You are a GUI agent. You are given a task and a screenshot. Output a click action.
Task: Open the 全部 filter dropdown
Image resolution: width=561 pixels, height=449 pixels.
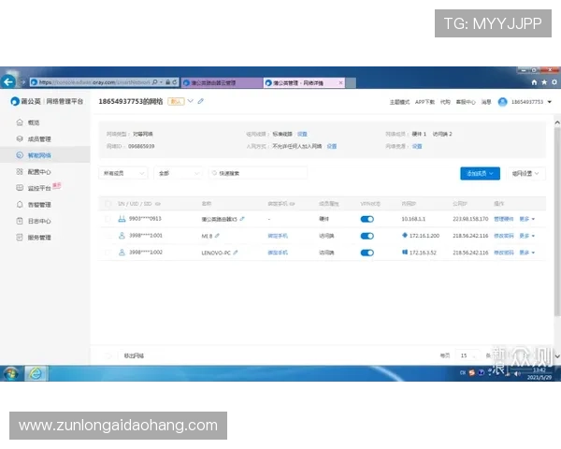pyautogui.click(x=179, y=173)
